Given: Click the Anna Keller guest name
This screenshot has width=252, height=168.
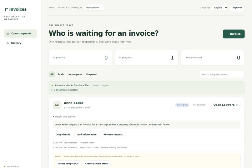Looking at the screenshot, I should pos(73,103).
